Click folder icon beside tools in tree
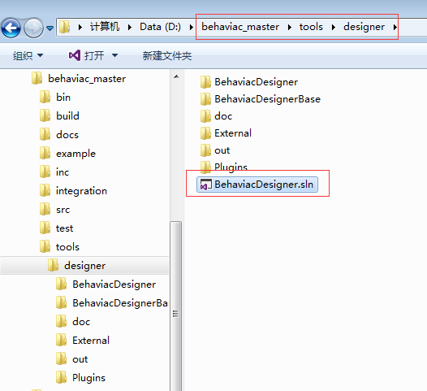427x391 pixels. pos(45,247)
